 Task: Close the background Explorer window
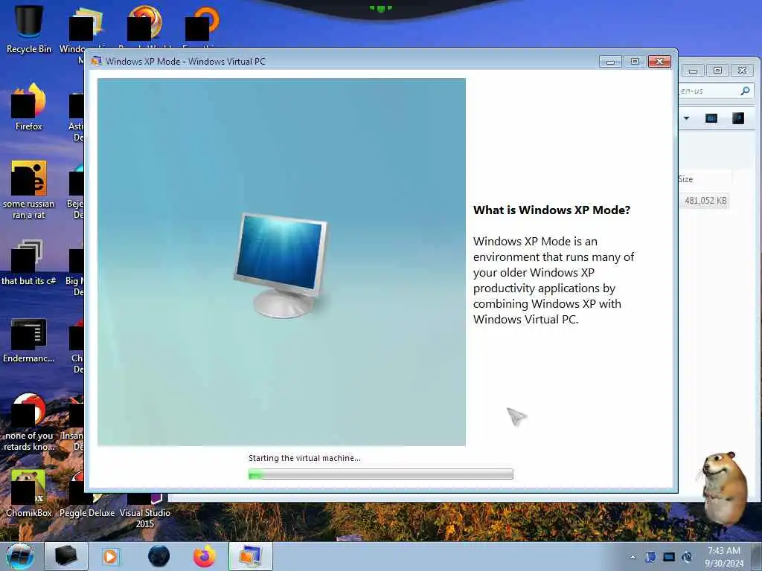[x=742, y=71]
